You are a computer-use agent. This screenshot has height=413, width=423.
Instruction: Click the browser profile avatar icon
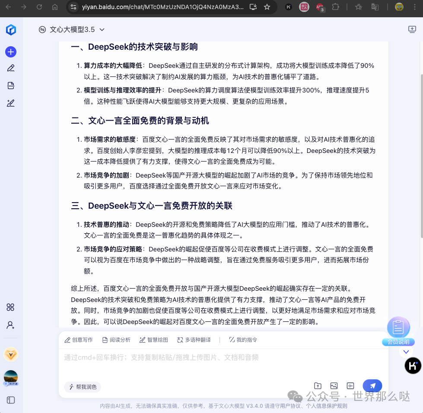(399, 7)
